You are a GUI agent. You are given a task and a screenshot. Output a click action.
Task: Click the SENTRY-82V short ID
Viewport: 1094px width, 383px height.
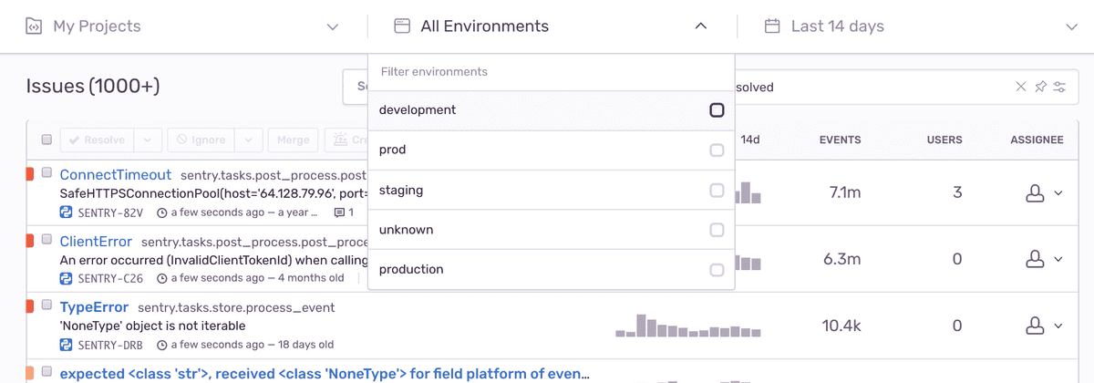tap(110, 213)
